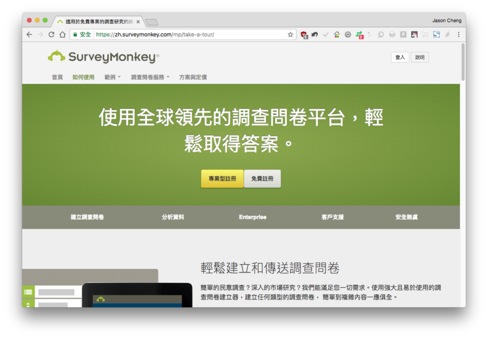Click the 登入 login button
Screen dimensions: 488x339
tap(400, 57)
